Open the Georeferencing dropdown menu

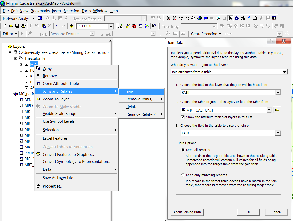click(206, 34)
